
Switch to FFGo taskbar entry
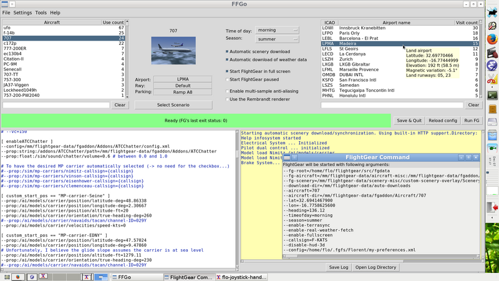[x=137, y=277]
